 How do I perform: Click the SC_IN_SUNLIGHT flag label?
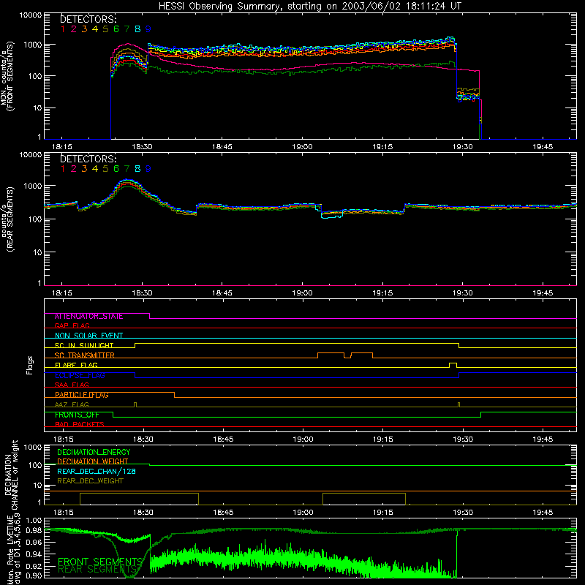point(84,345)
